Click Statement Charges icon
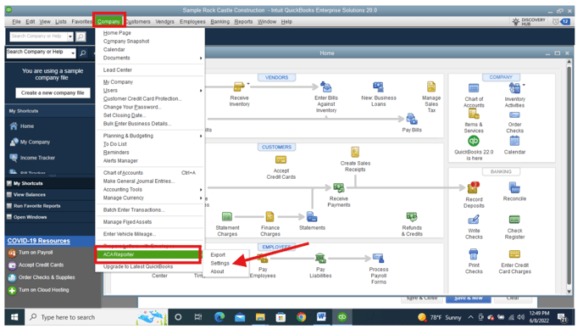 [x=227, y=216]
